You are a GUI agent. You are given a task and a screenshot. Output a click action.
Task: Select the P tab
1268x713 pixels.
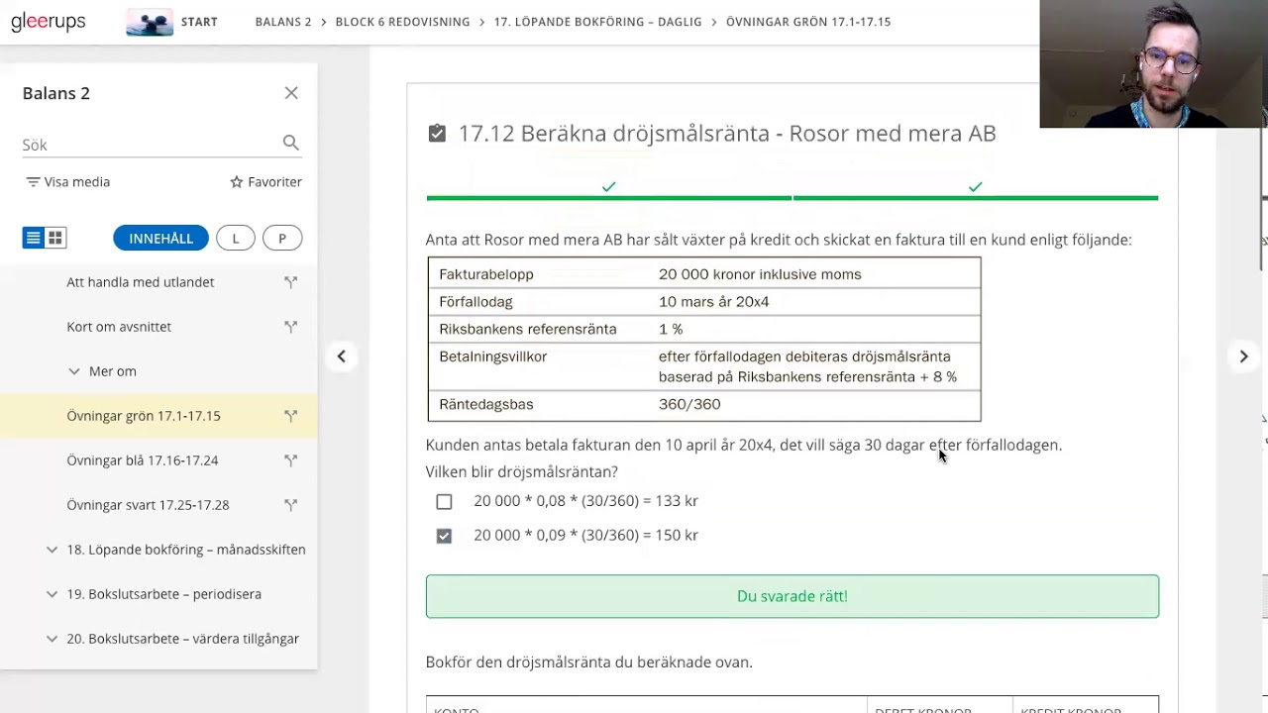pos(282,239)
